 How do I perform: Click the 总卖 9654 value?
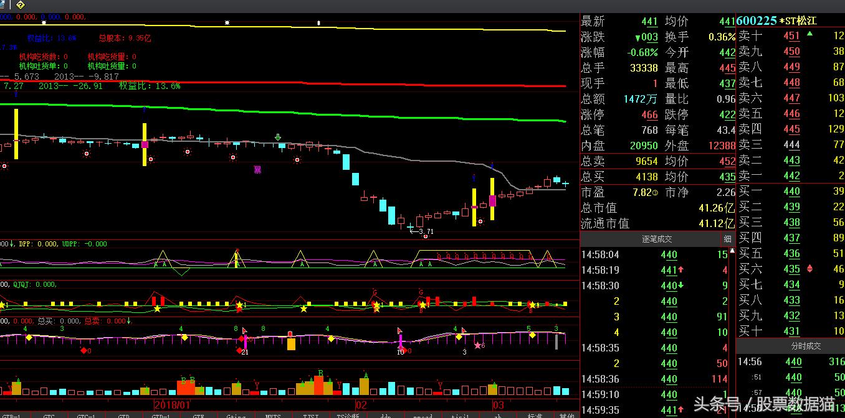coord(647,161)
